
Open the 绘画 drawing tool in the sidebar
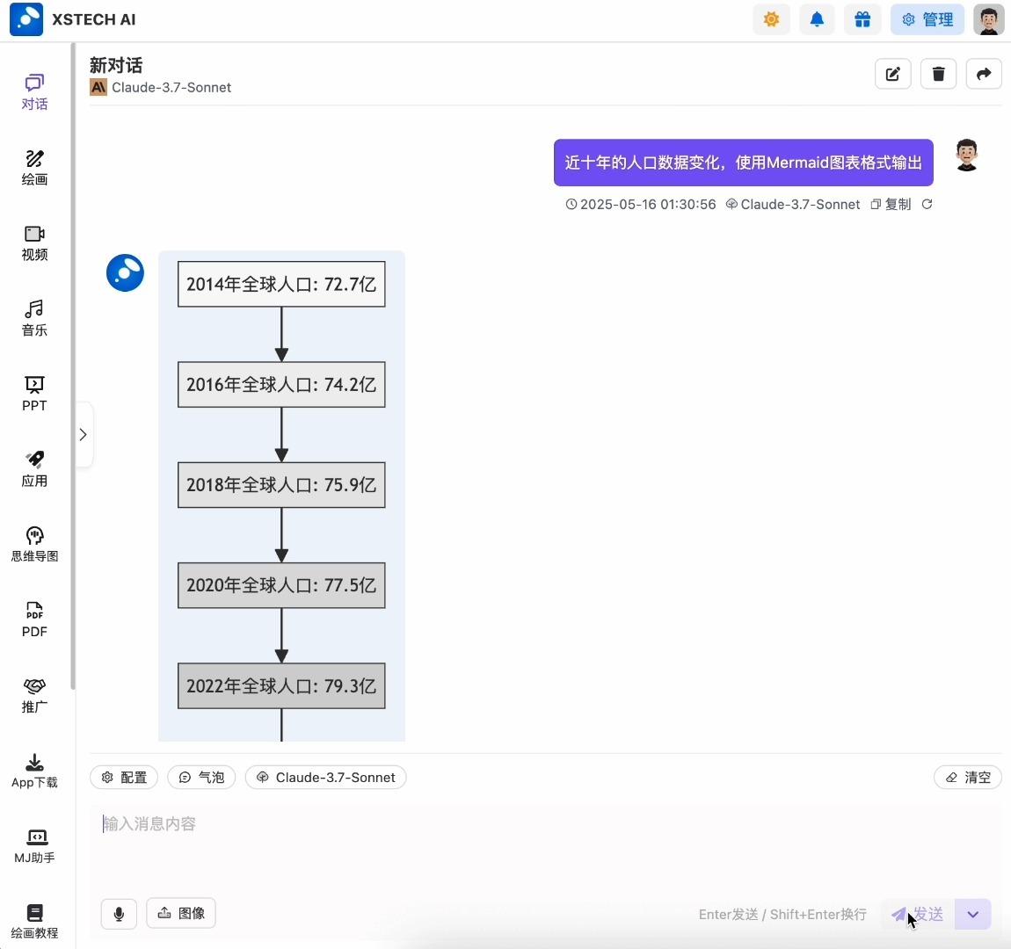[x=34, y=167]
